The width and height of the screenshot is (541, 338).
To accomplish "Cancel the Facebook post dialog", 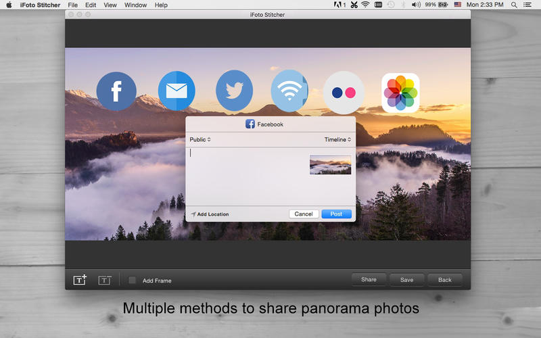I will click(x=303, y=214).
